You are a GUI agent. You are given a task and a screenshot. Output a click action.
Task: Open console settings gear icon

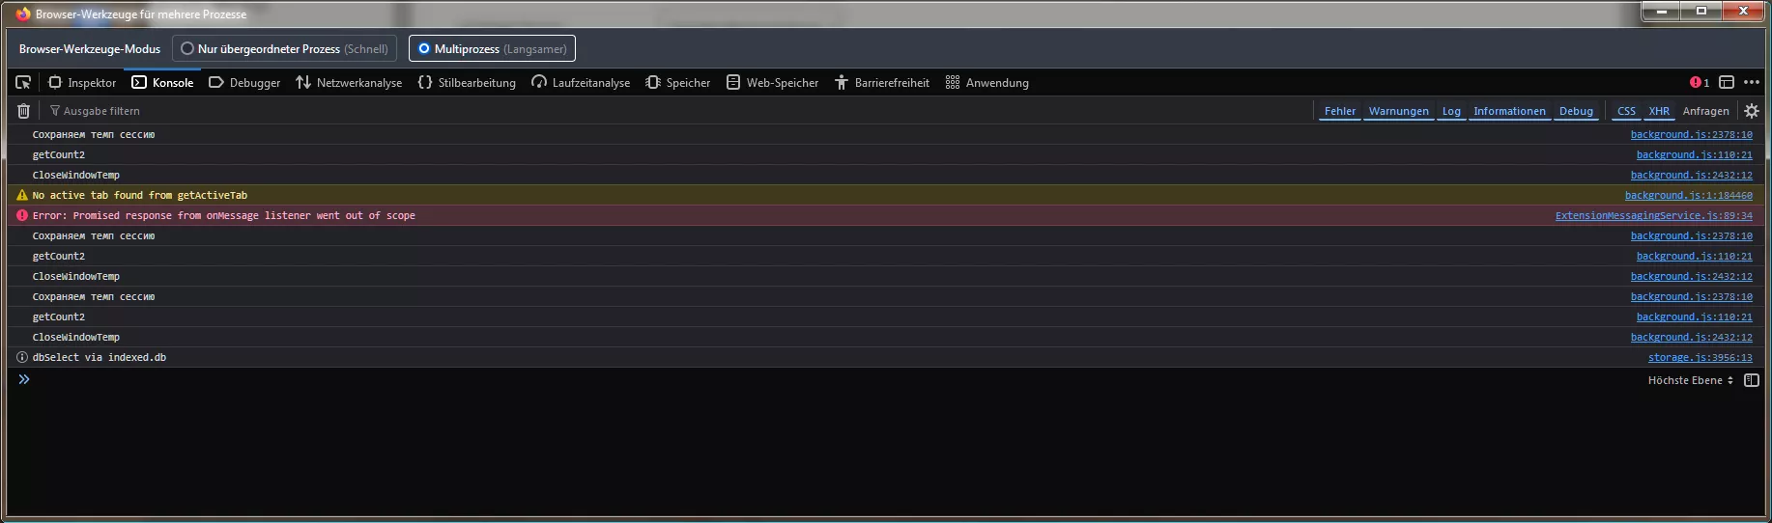pyautogui.click(x=1752, y=111)
